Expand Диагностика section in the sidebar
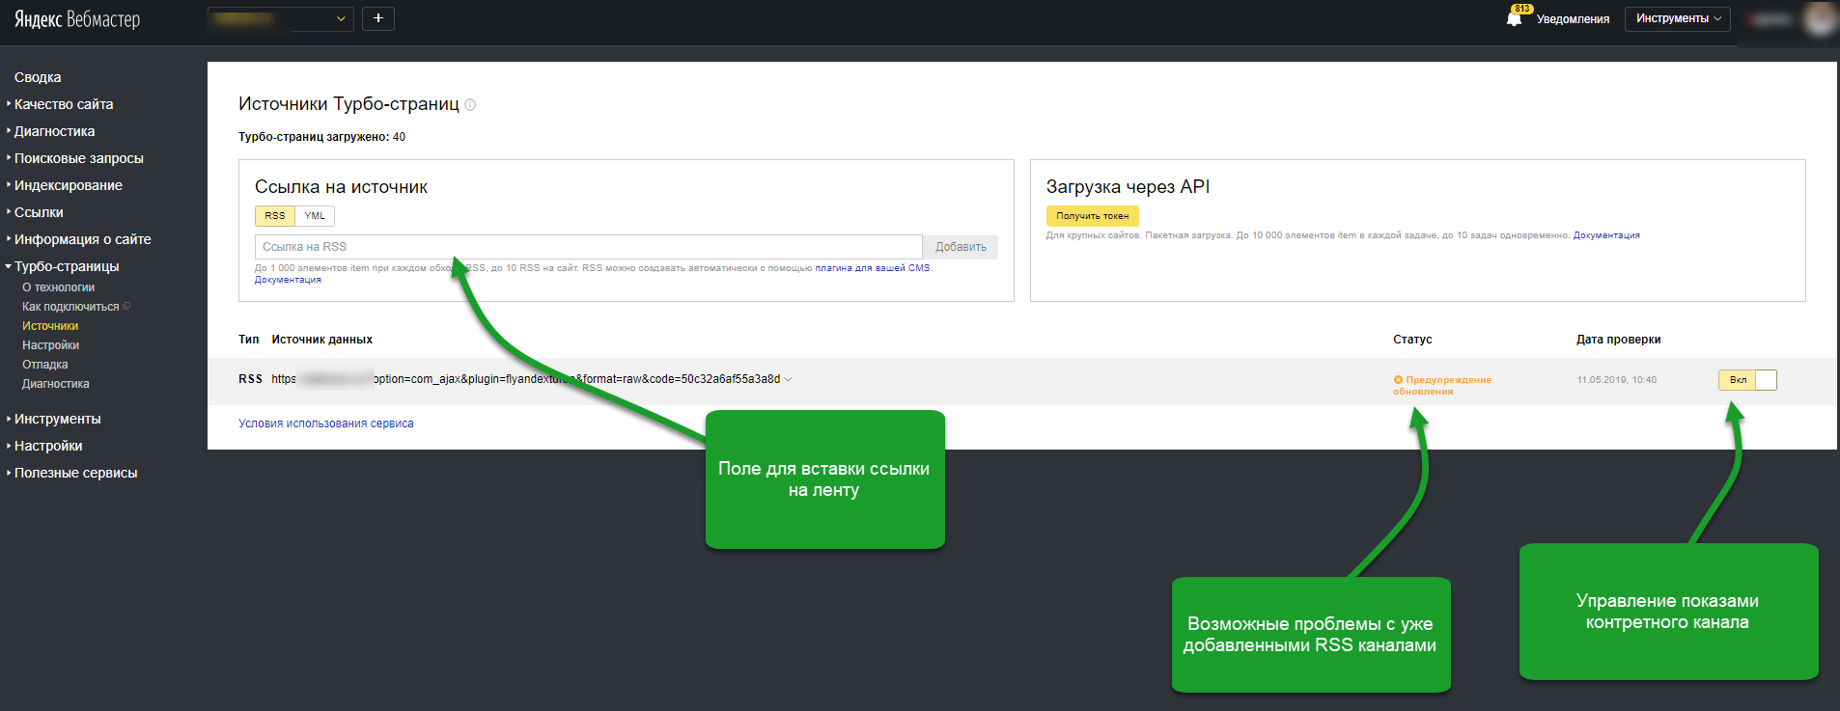 coord(54,131)
